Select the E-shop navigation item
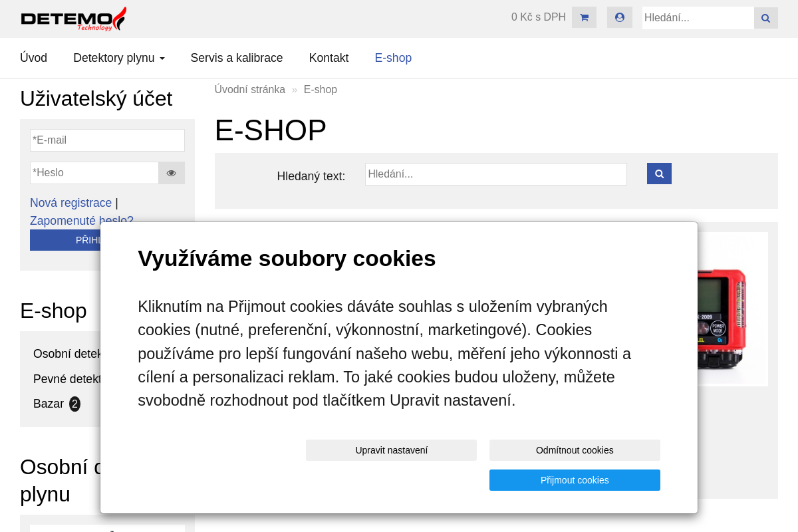Viewport: 798px width, 532px height. pos(393,58)
